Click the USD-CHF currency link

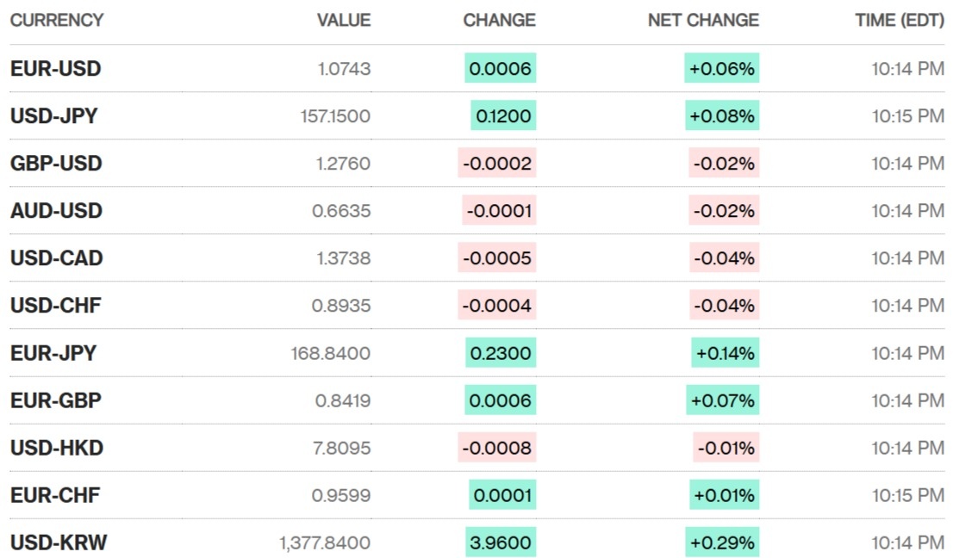(55, 306)
